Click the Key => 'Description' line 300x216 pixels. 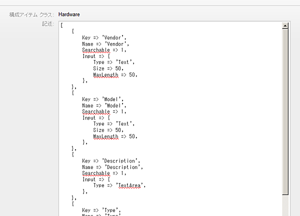pyautogui.click(x=113, y=161)
